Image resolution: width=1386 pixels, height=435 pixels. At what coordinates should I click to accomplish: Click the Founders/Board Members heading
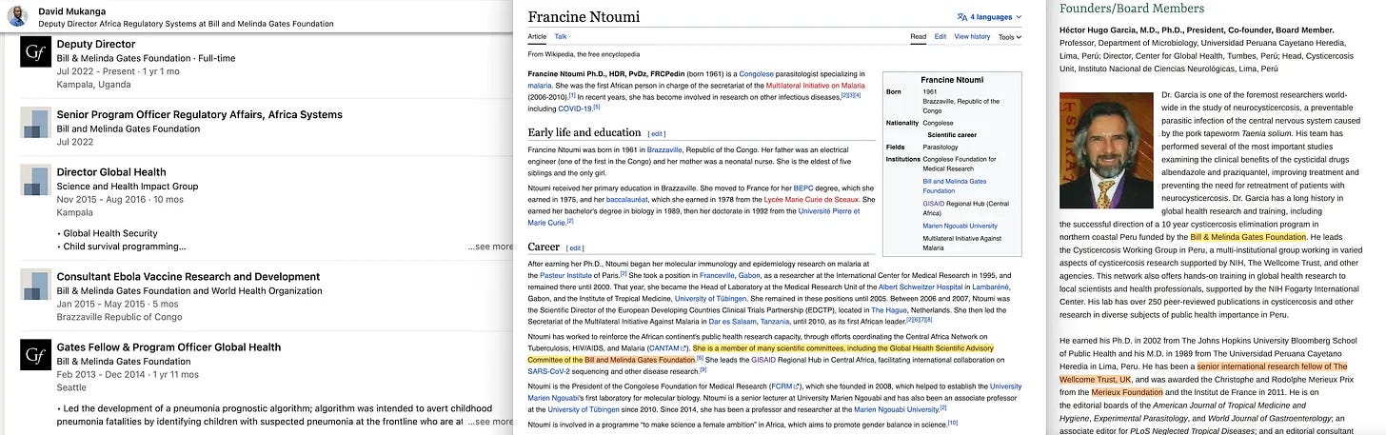tap(1131, 8)
